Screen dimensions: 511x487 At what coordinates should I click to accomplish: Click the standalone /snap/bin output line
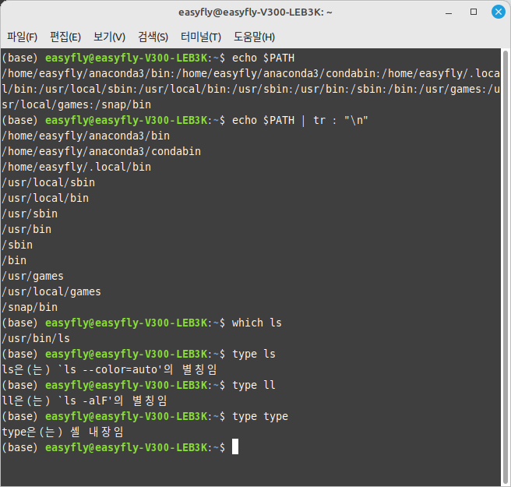[x=30, y=308]
